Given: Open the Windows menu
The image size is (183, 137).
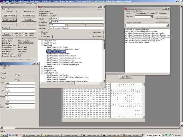Looking at the screenshot, I should [29, 4].
